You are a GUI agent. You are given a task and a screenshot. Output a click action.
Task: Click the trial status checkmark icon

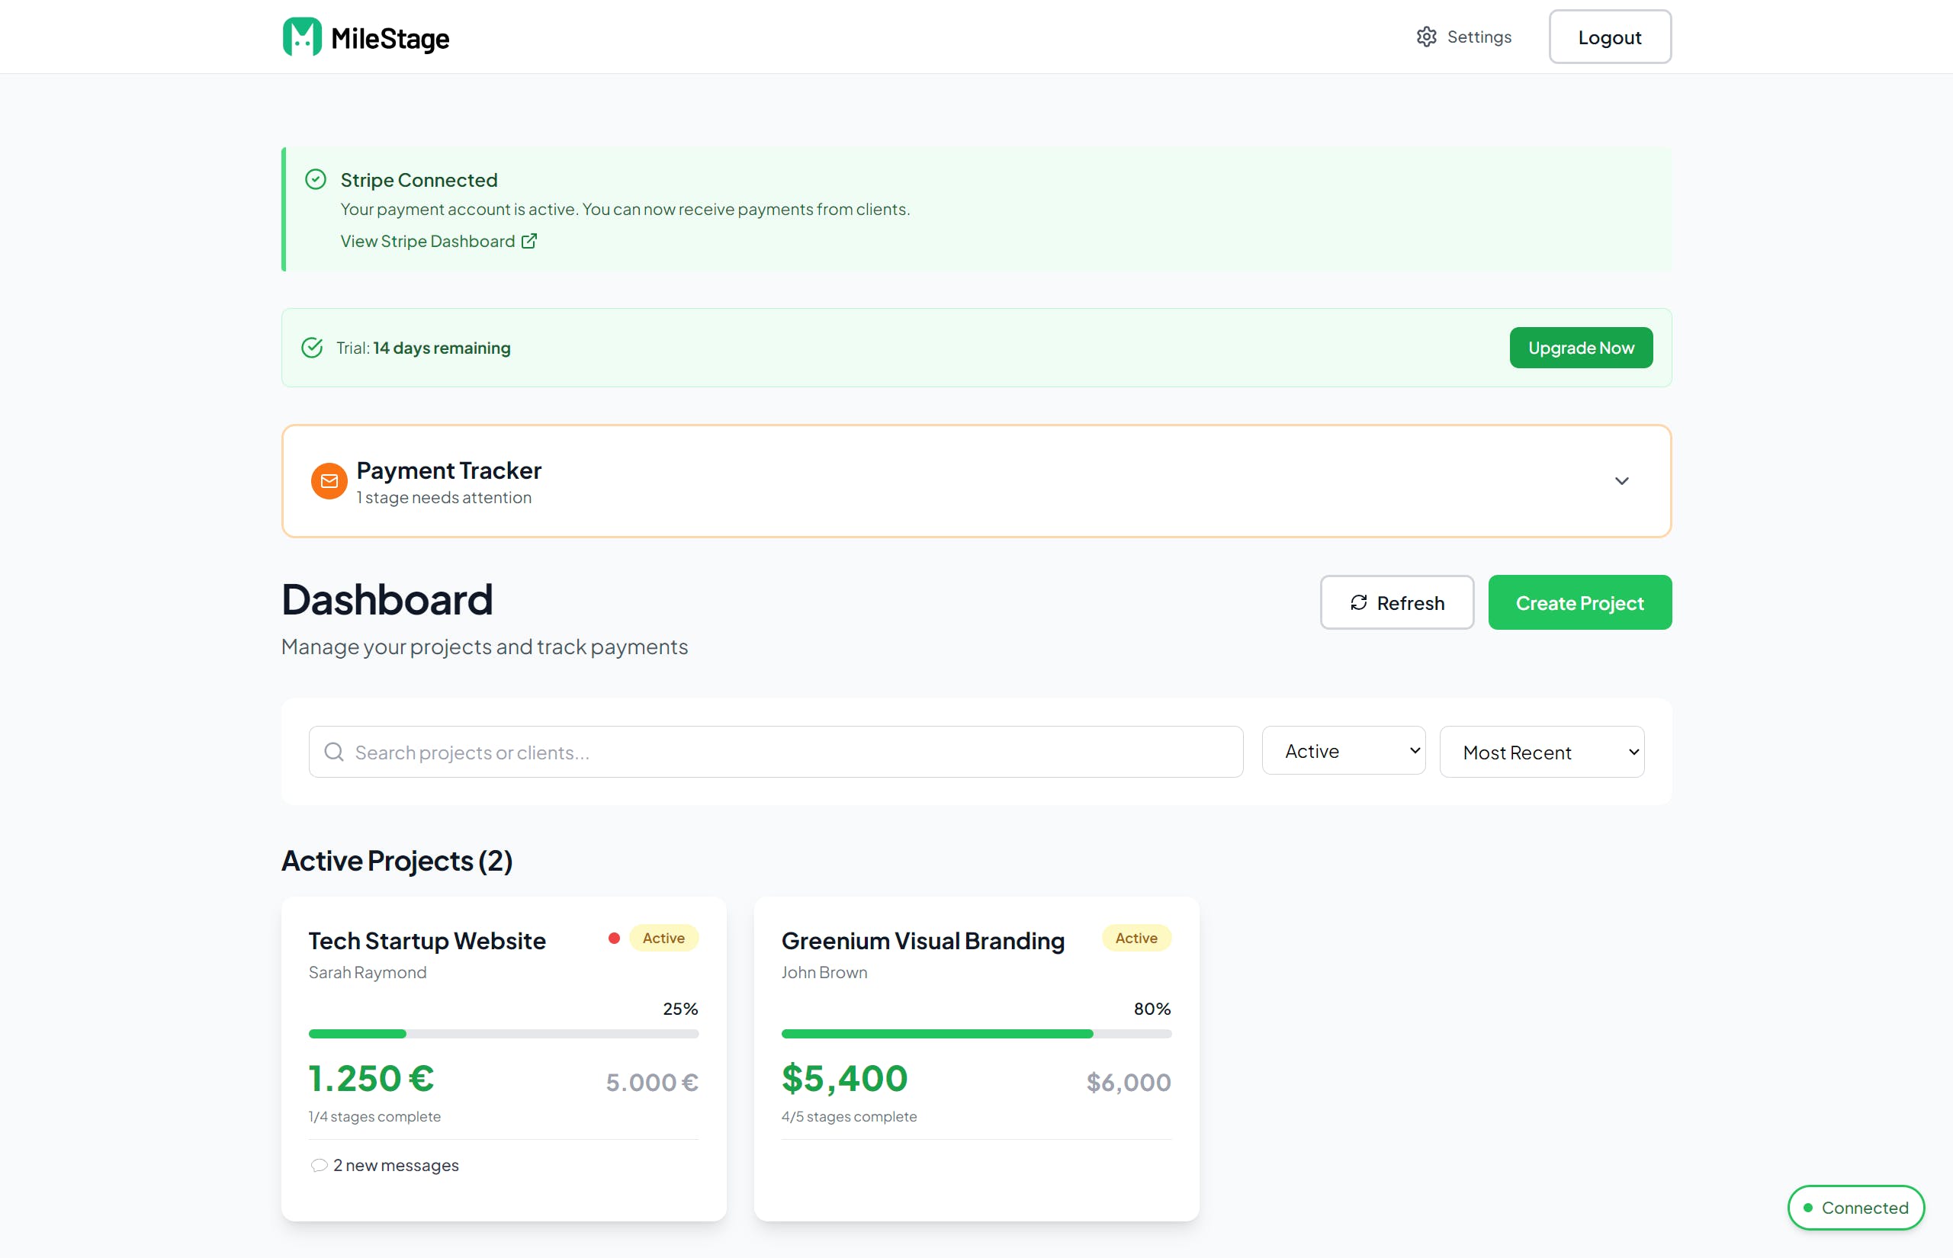[x=312, y=348]
